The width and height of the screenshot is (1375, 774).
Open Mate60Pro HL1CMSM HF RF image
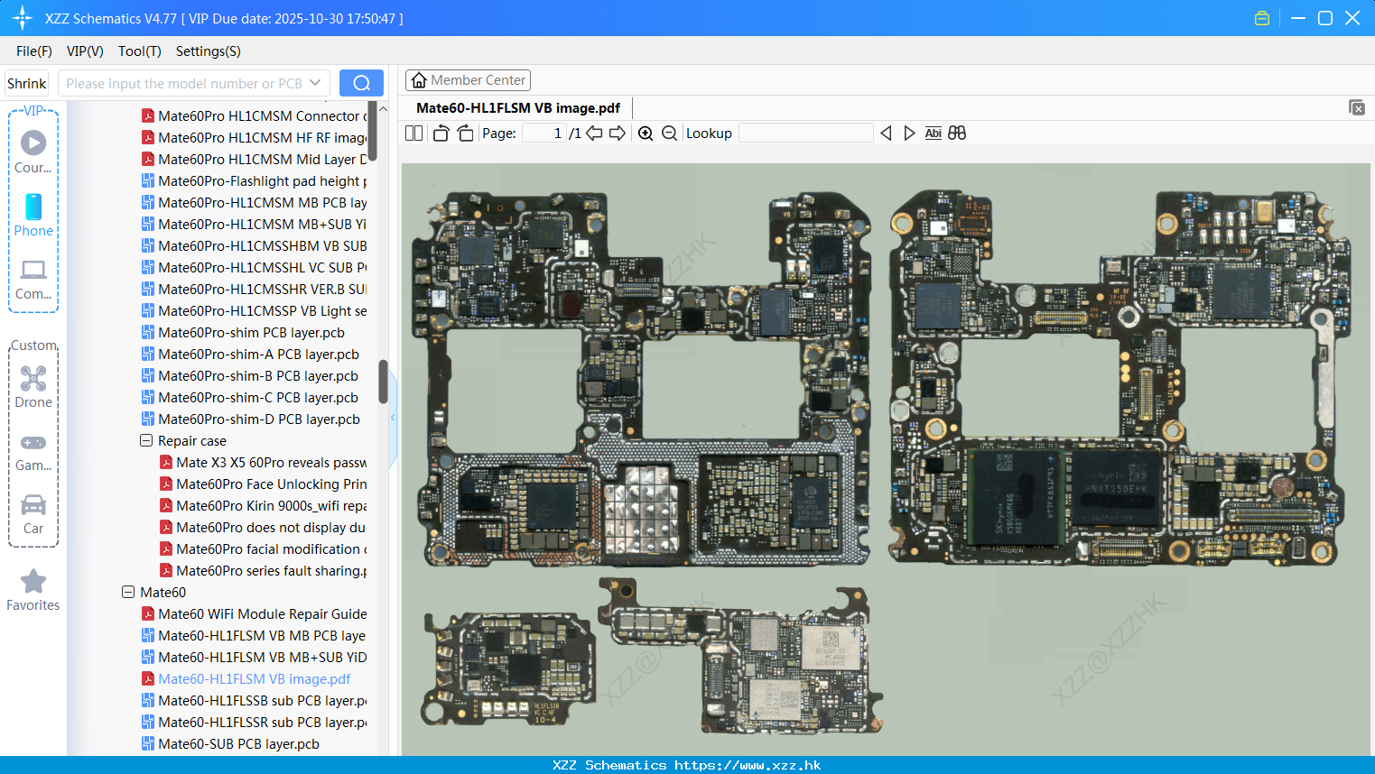pyautogui.click(x=254, y=137)
